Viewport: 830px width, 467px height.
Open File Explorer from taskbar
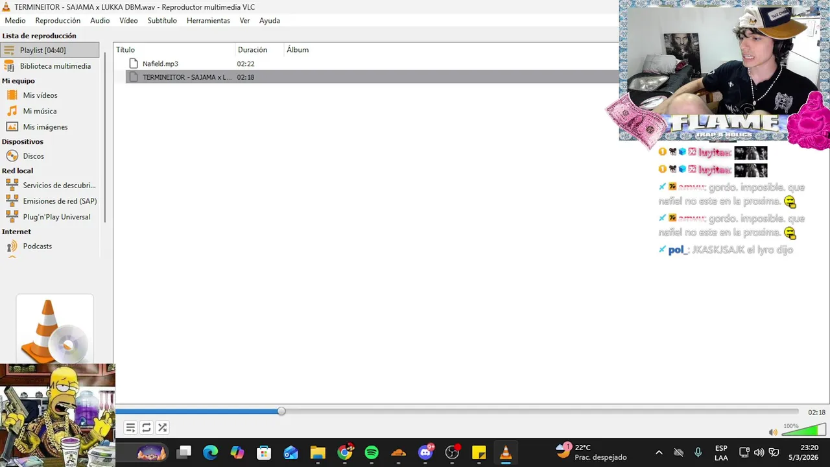coord(318,452)
